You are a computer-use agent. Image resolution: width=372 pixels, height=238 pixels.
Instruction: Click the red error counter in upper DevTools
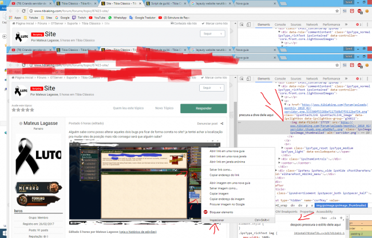click(359, 25)
